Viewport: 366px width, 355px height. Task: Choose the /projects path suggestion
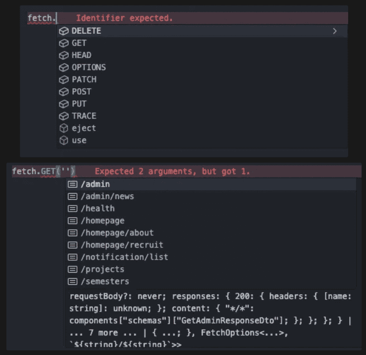coord(102,269)
